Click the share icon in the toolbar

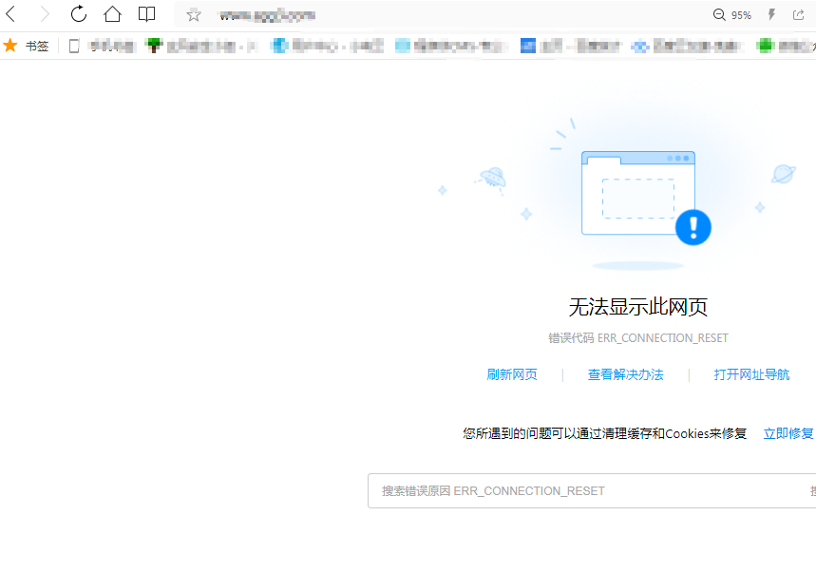click(x=799, y=14)
